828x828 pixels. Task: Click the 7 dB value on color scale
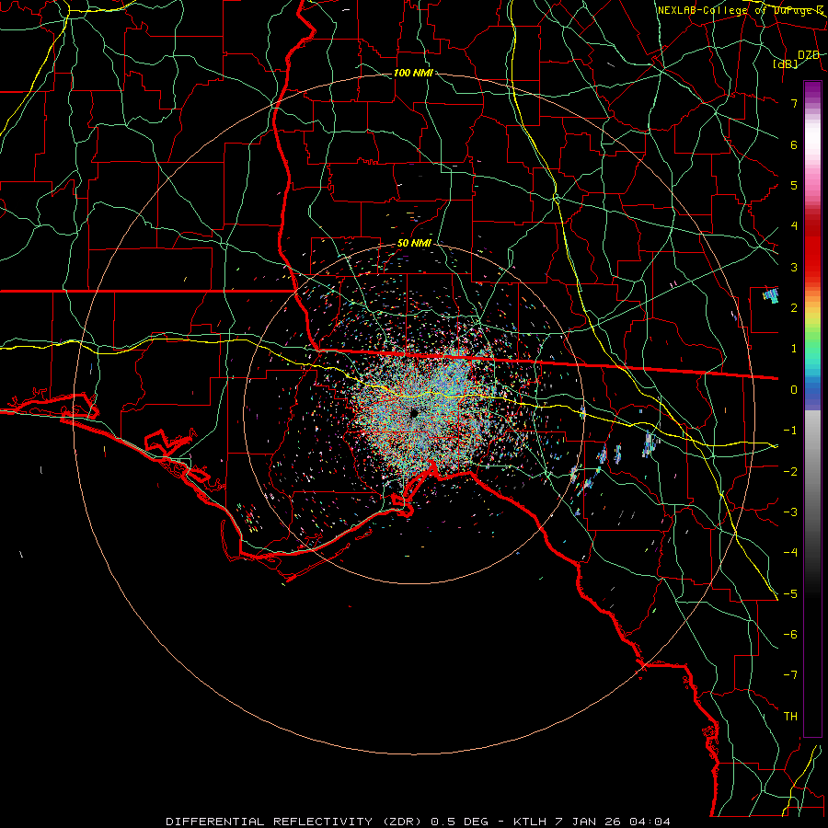(794, 103)
